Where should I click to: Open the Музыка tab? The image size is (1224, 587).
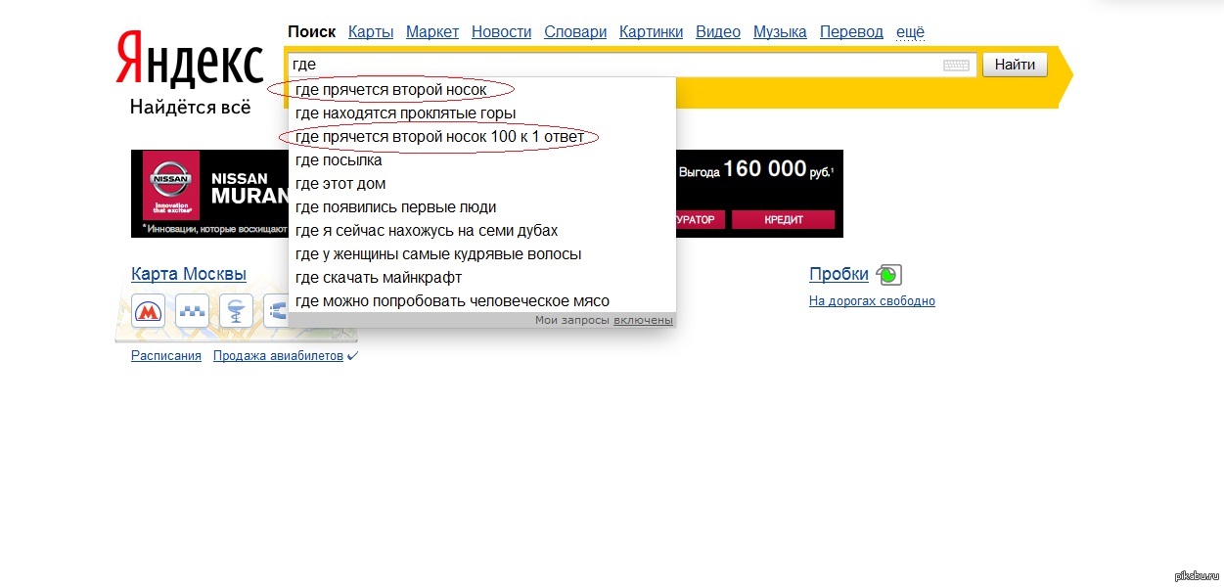point(780,32)
